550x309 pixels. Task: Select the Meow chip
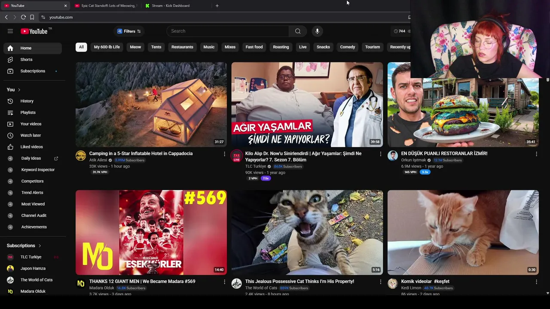coord(135,47)
